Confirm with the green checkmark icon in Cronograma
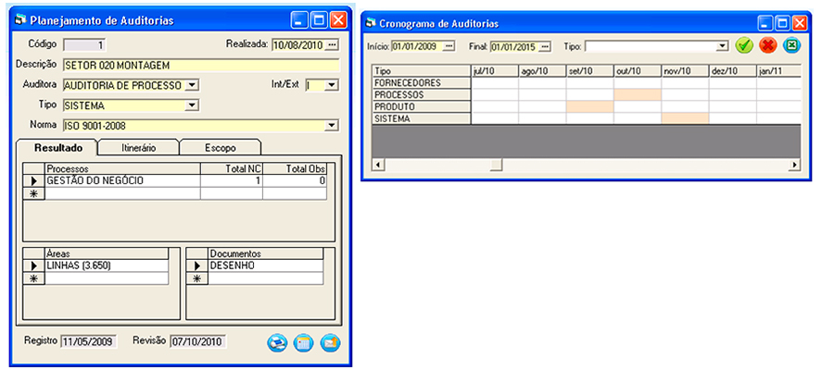822x370 pixels. 744,45
